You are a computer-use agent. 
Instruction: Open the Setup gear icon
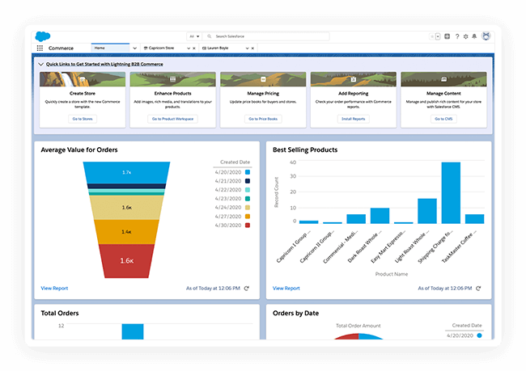pos(466,36)
